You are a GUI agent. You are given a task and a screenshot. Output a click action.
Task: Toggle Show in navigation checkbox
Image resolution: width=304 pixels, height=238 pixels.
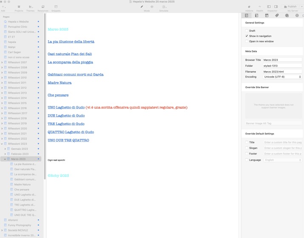[x=247, y=36]
